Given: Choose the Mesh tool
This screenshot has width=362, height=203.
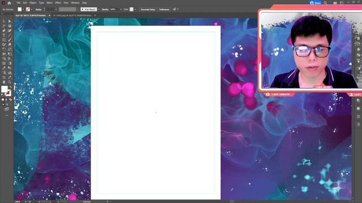Looking at the screenshot, I should pos(4,63).
